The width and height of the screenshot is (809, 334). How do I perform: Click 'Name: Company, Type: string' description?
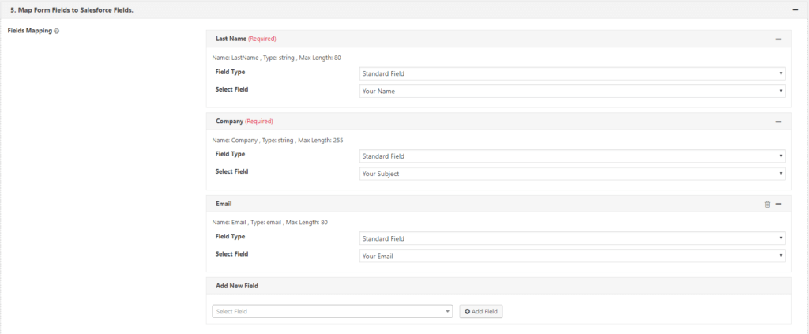tap(277, 141)
